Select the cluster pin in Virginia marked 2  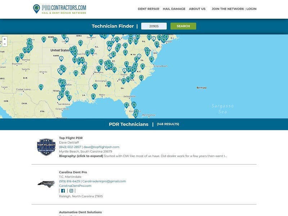tap(139, 56)
